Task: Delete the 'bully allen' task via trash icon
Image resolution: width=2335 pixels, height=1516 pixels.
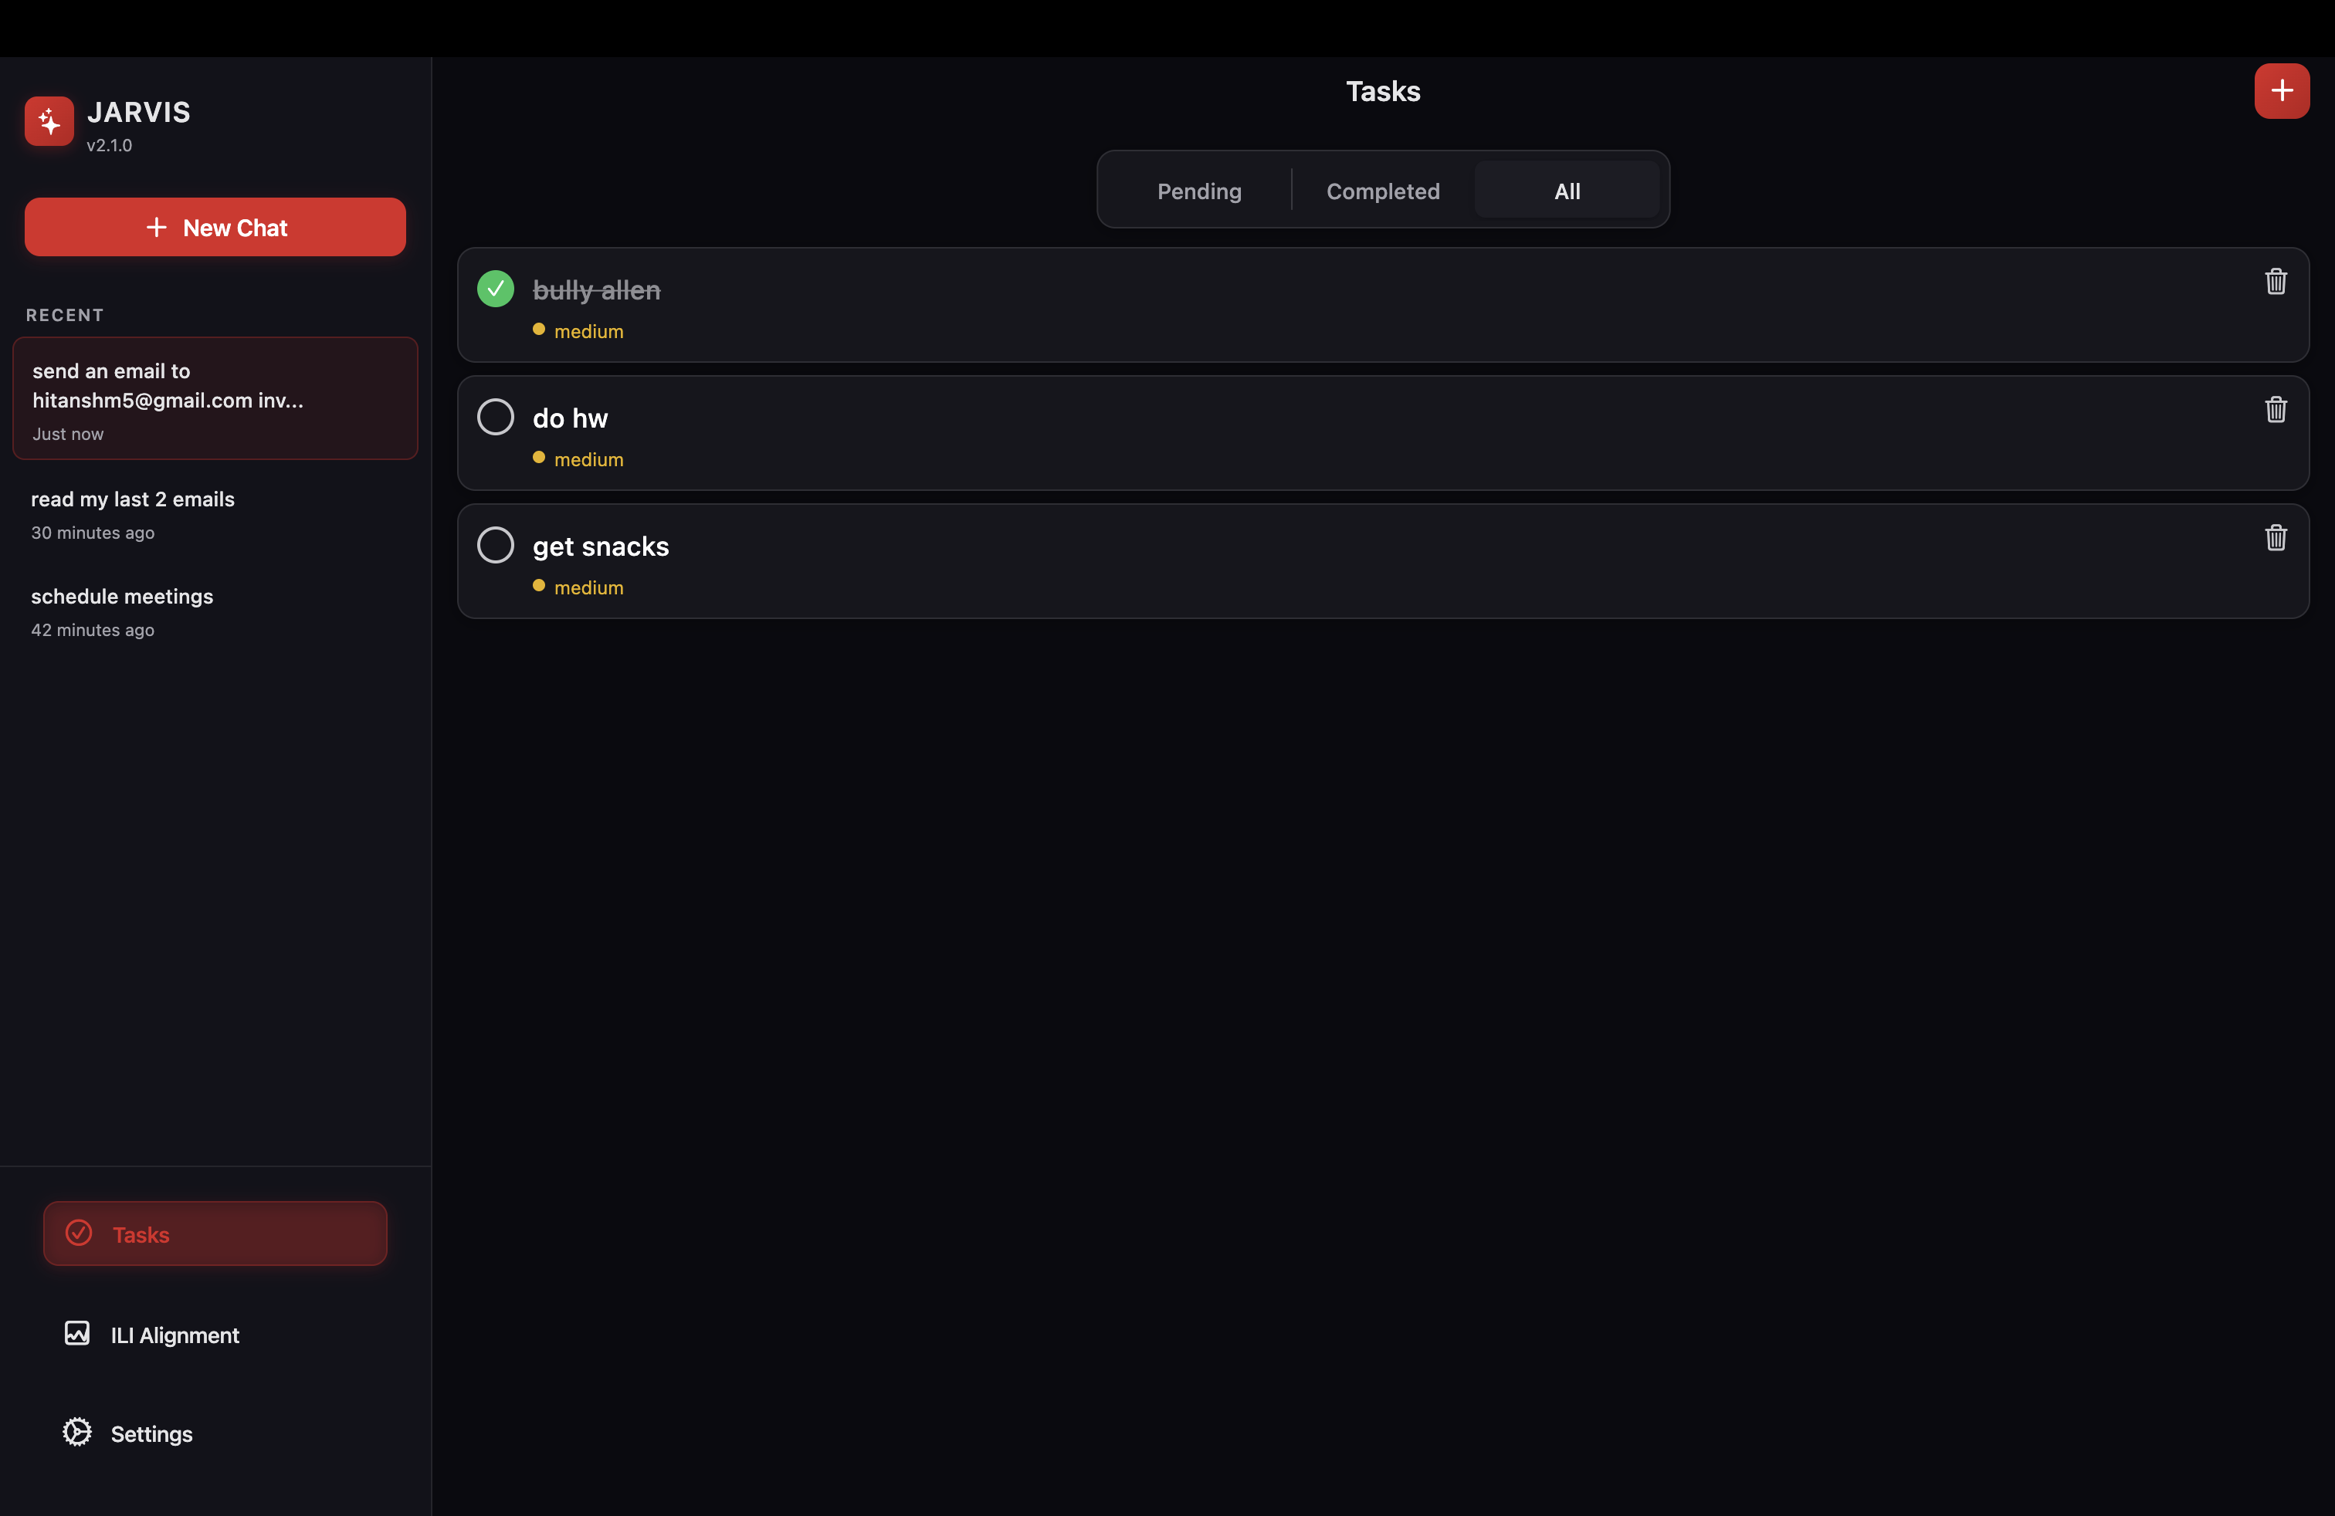Action: pos(2275,282)
